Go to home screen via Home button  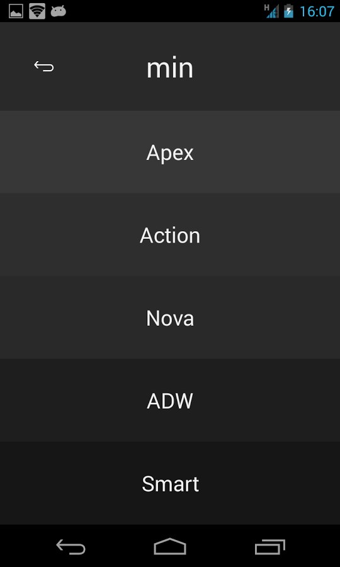point(170,546)
